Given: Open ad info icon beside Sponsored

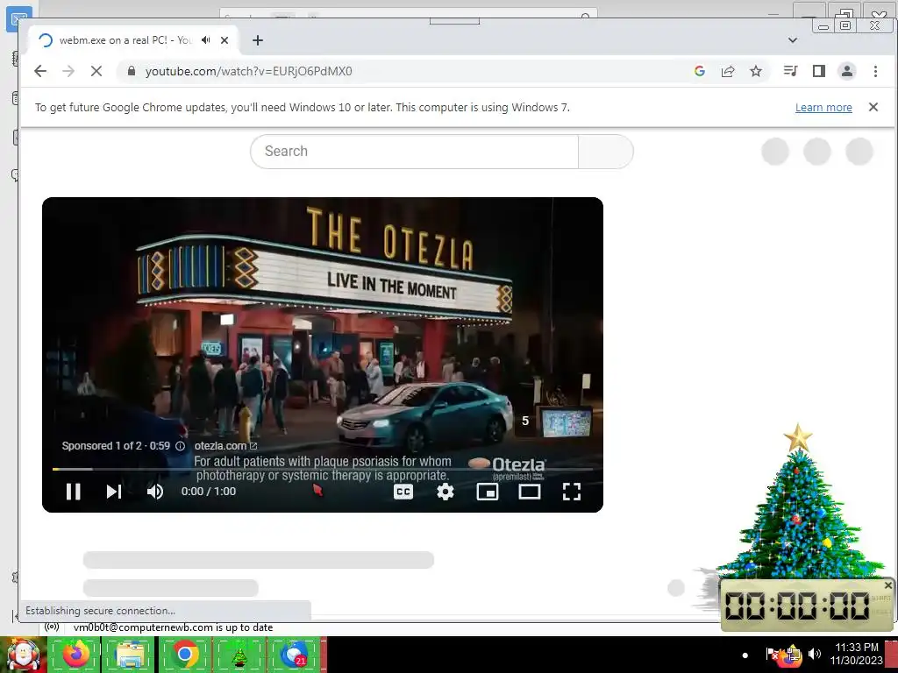Looking at the screenshot, I should pos(180,446).
